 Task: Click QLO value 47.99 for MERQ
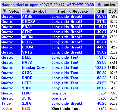pyautogui.click(x=113, y=37)
